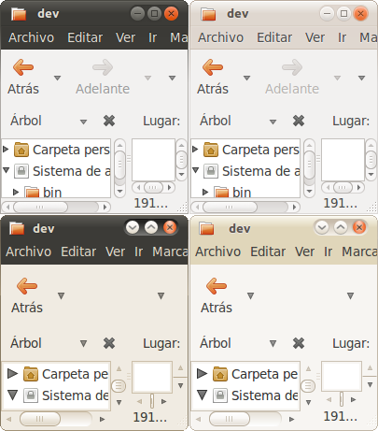378x431 pixels.
Task: Click dev folder icon in top-right title bar
Action: pyautogui.click(x=208, y=14)
